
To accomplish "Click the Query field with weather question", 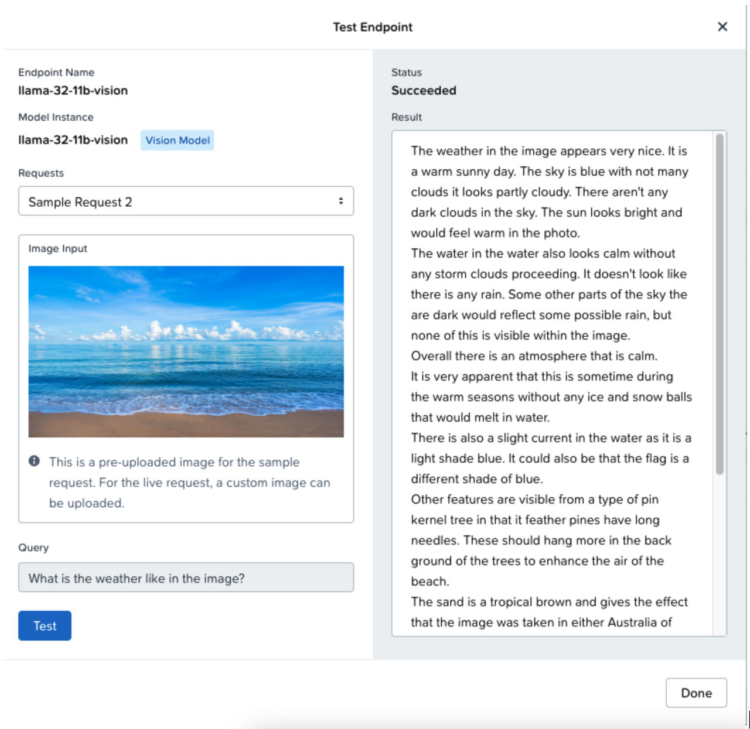I will 186,578.
